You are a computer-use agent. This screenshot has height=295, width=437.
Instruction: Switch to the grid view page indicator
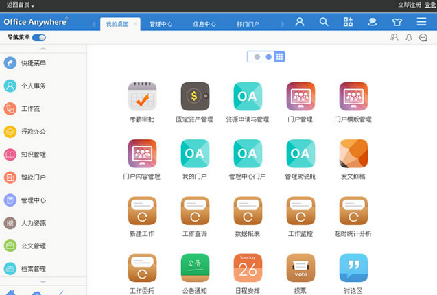[x=280, y=57]
